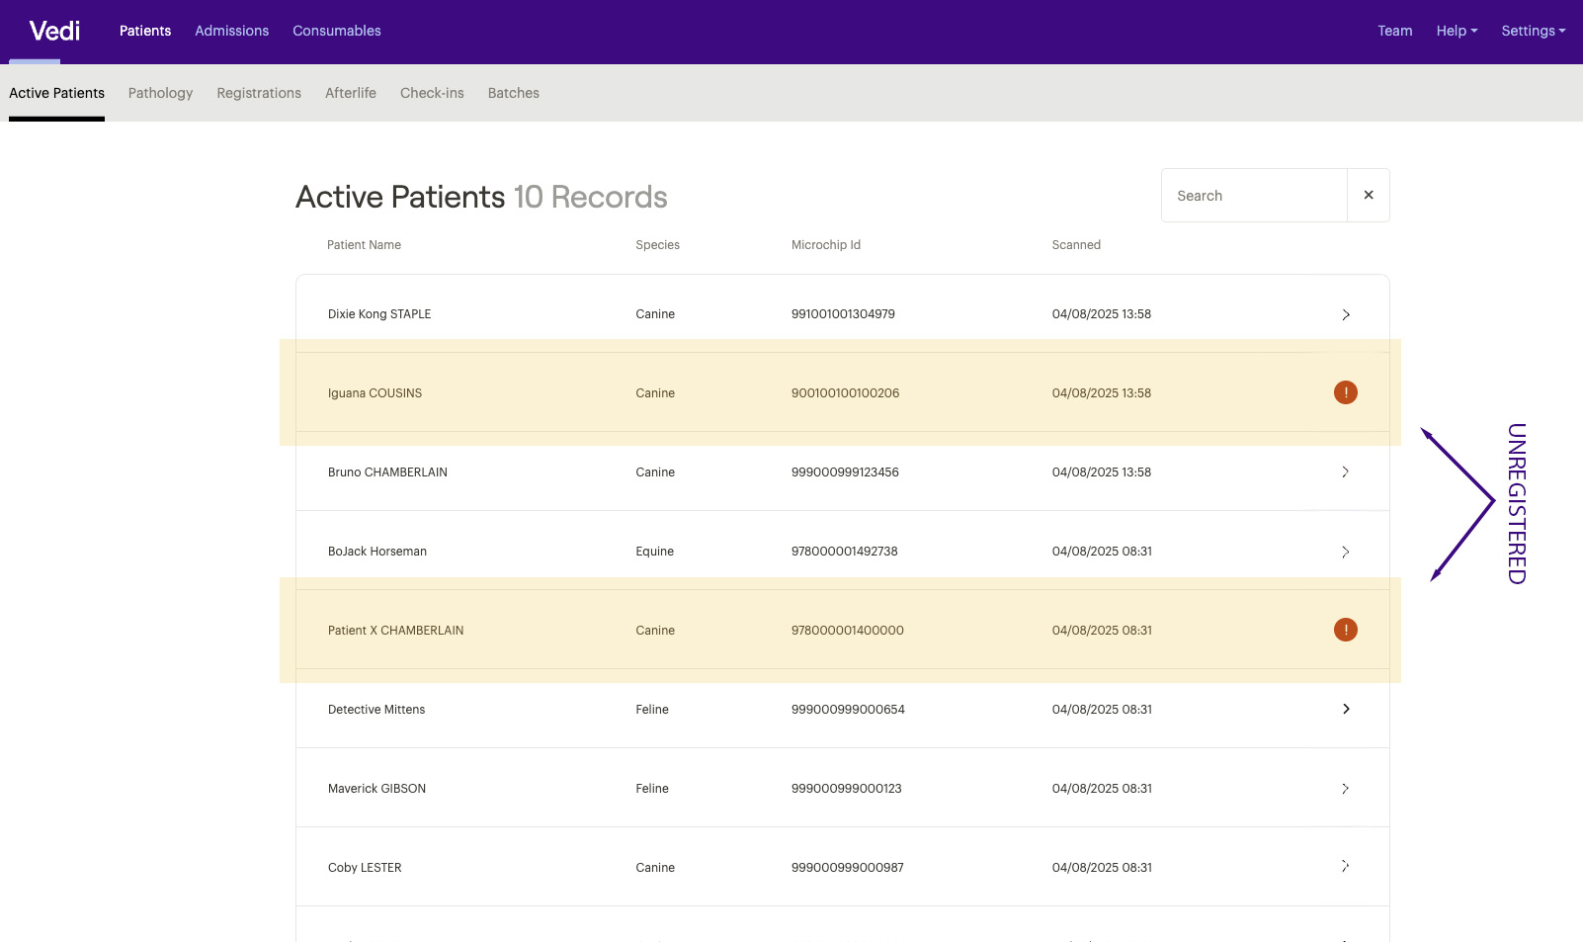
Task: Open Detective Mittens record chevron
Action: 1346,709
